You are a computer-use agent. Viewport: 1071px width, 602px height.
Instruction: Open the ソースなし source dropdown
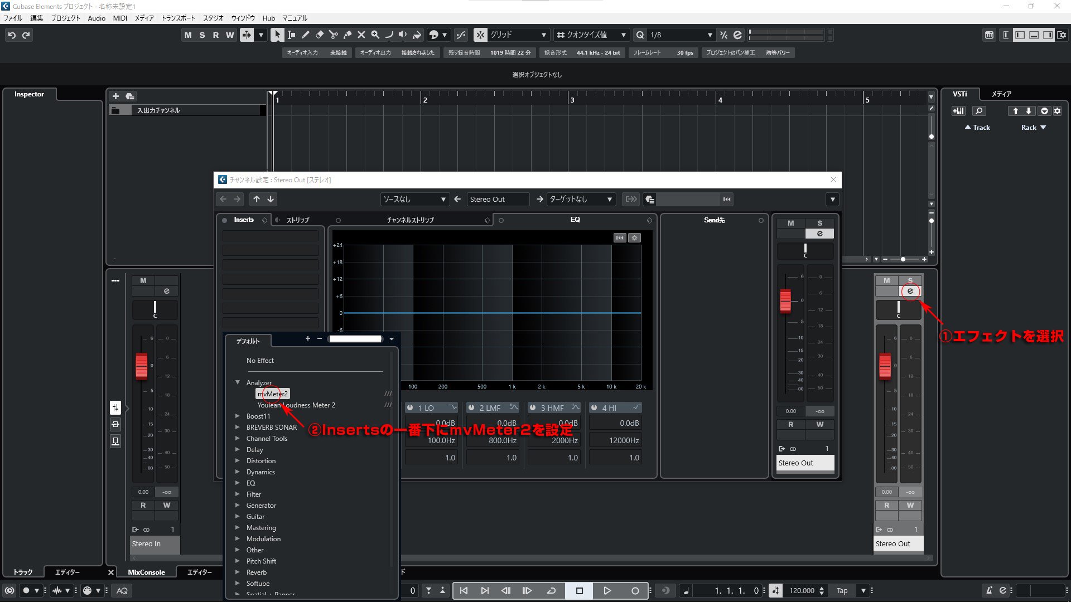(414, 199)
